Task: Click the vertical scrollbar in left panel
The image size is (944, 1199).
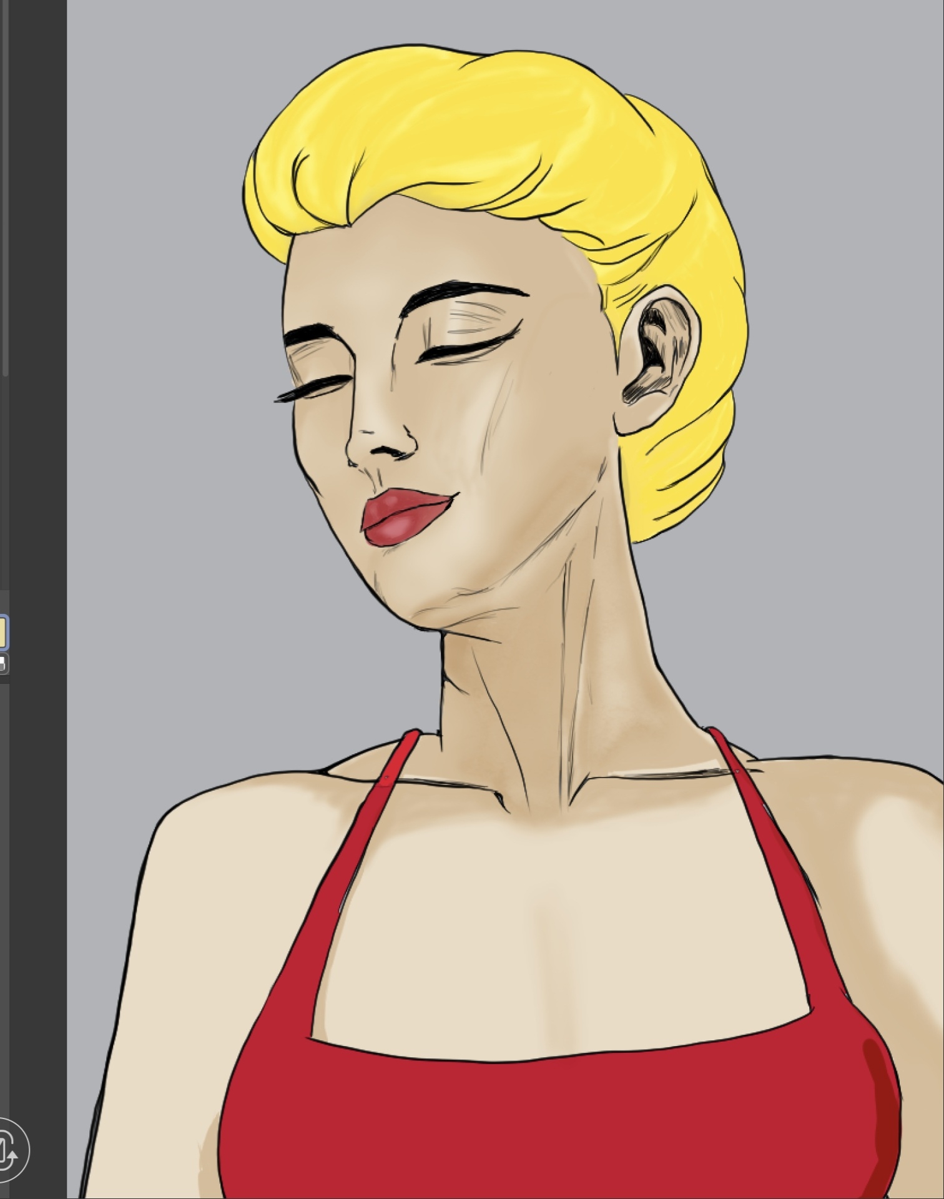Action: (5, 187)
